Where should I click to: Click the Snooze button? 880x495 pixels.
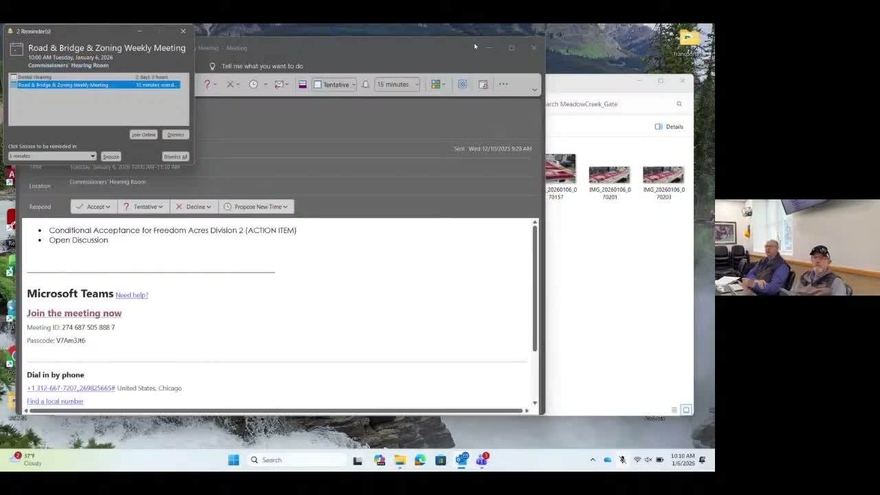(x=111, y=157)
